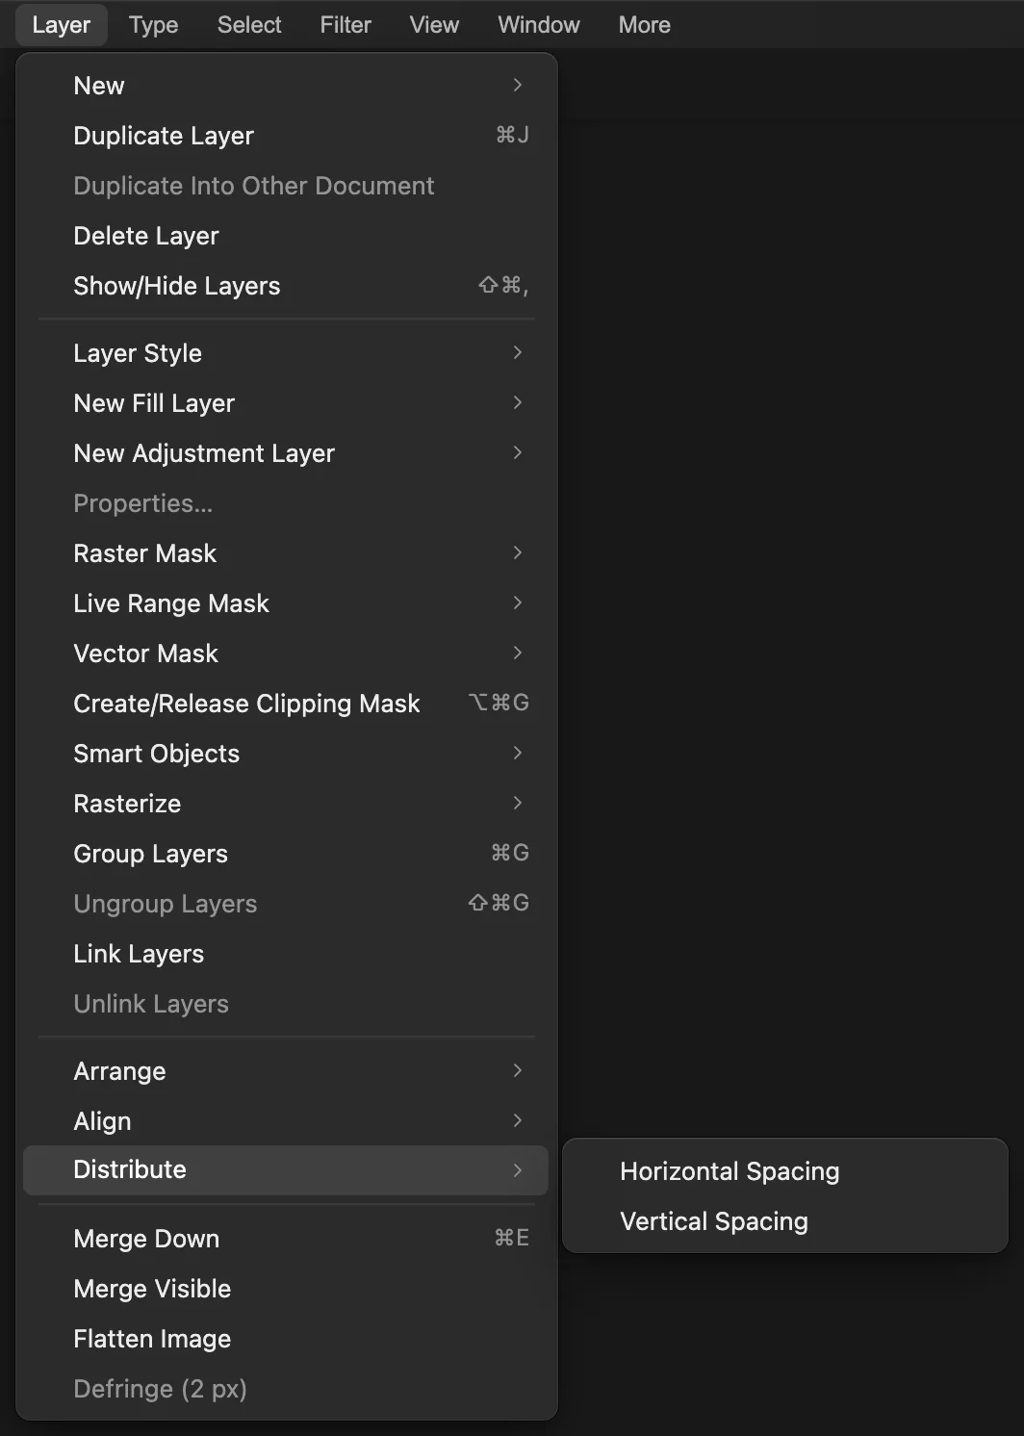The height and width of the screenshot is (1436, 1024).
Task: Expand the Layer Style submenu
Action: pyautogui.click(x=286, y=353)
